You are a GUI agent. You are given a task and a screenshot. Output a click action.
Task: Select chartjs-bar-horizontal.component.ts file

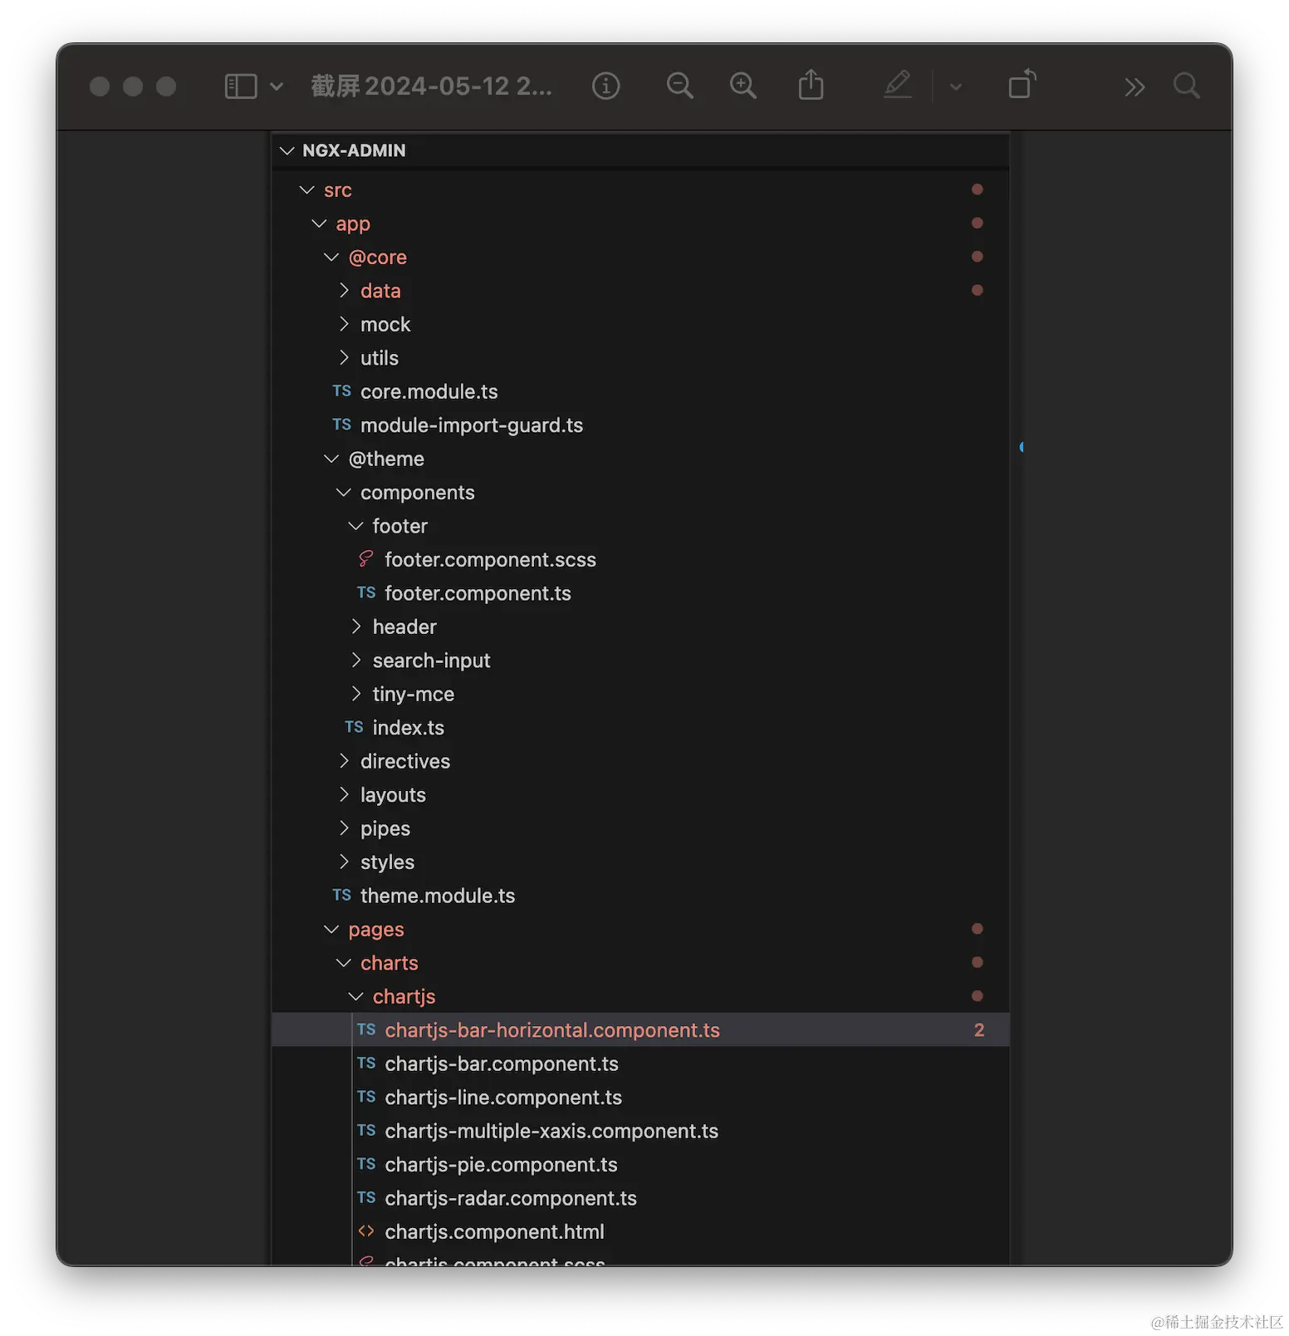552,1030
